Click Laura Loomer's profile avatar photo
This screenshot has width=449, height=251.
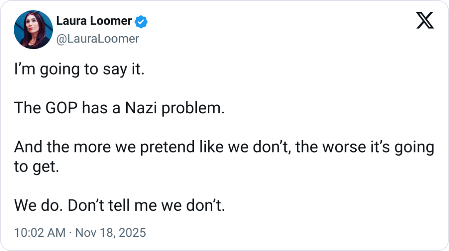33,30
